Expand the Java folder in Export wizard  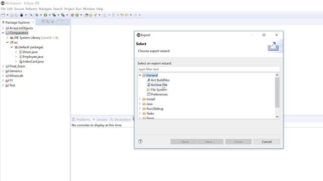tap(140, 104)
